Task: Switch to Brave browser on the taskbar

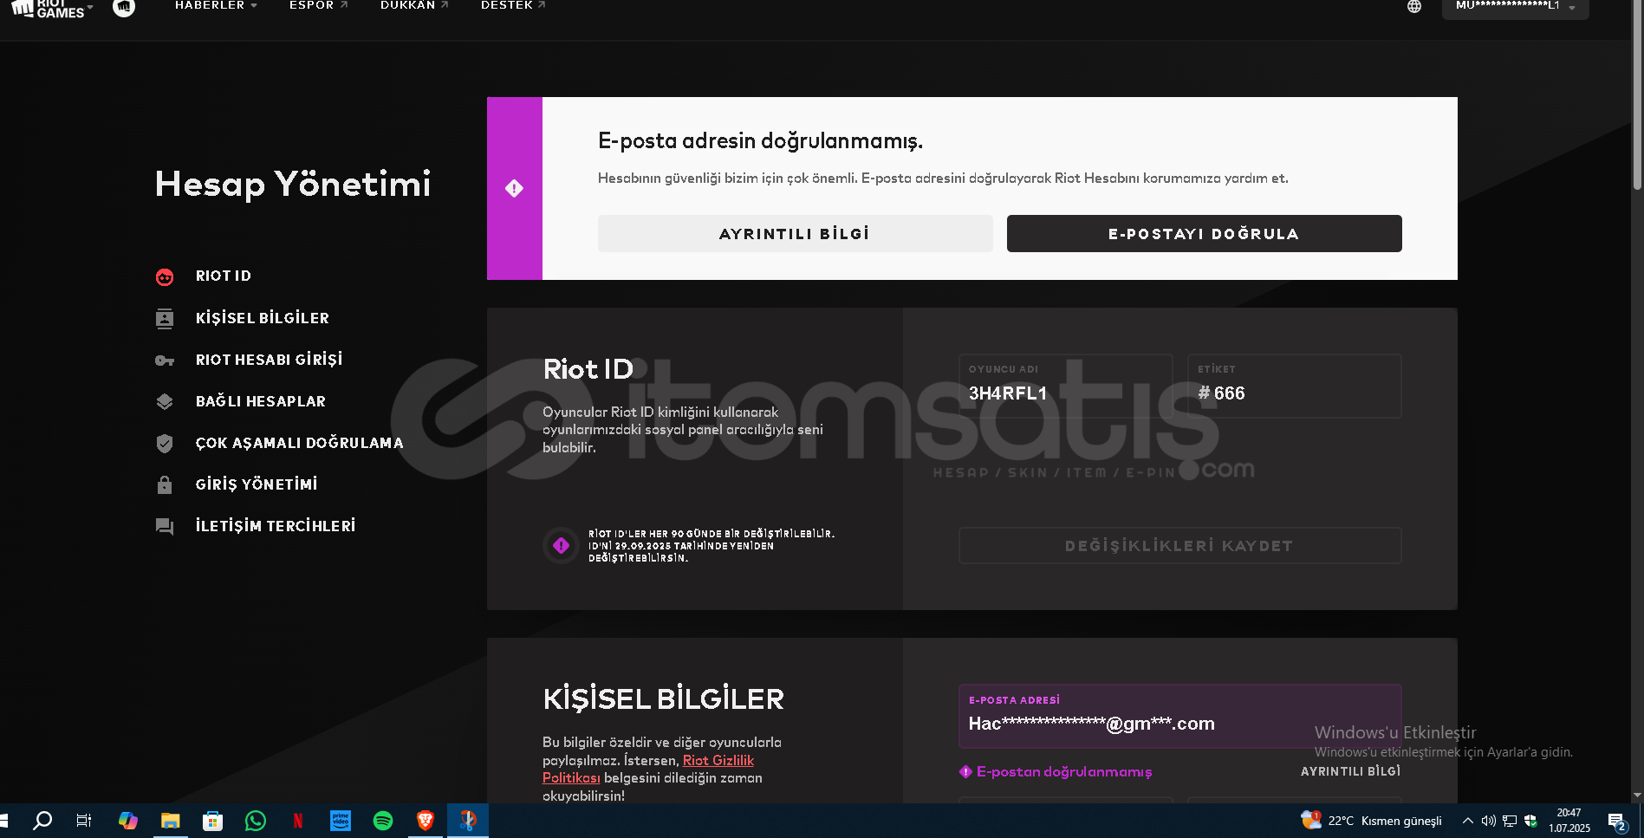Action: (x=426, y=821)
